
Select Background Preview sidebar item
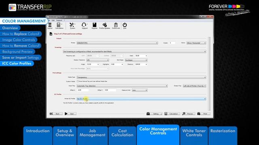click(17, 52)
